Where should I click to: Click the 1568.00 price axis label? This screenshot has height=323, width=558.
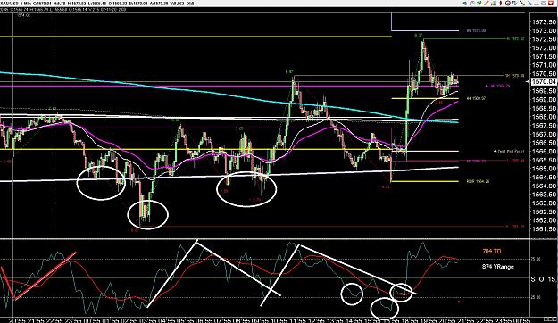(544, 117)
